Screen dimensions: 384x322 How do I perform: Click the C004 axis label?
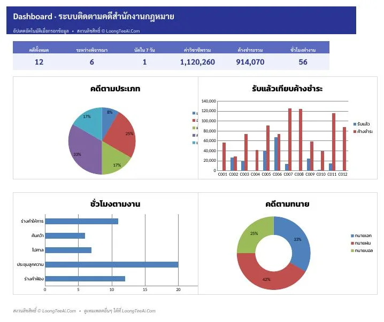coord(255,174)
